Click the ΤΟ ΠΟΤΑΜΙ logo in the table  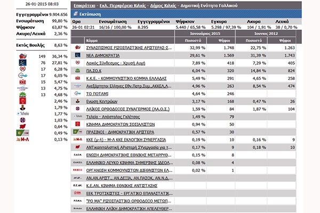(78, 93)
